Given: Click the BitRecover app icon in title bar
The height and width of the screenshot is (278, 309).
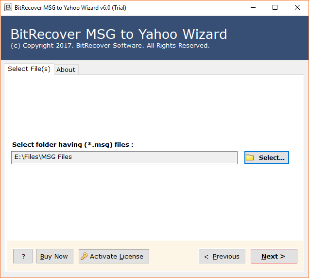Looking at the screenshot, I should pos(8,8).
